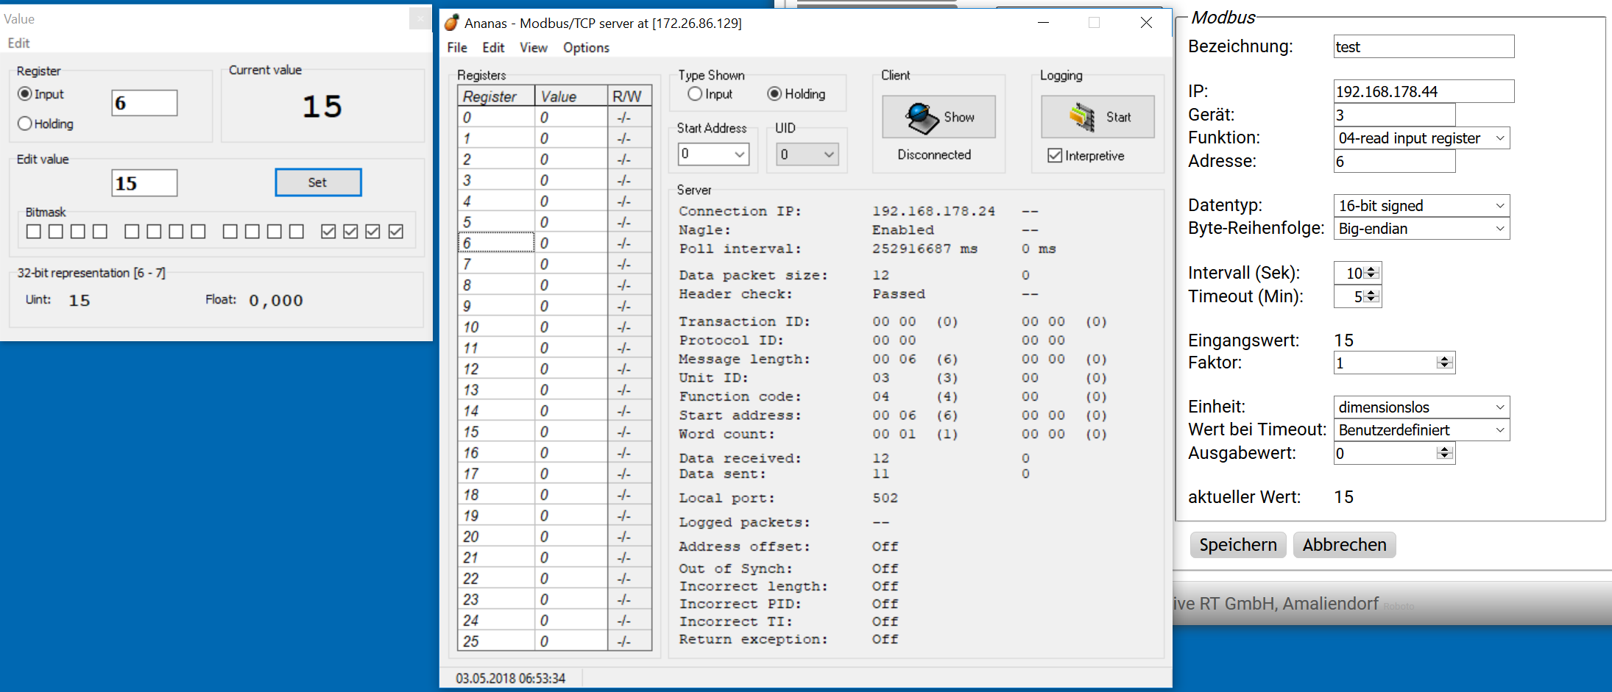Image resolution: width=1612 pixels, height=692 pixels.
Task: Toggle the rightmost Bitmask checkbox
Action: pos(396,232)
